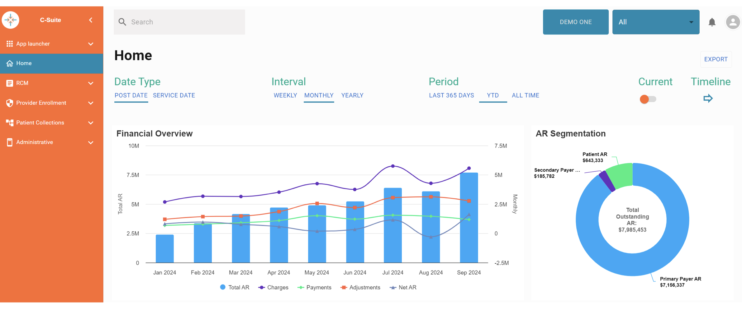This screenshot has height=319, width=742.
Task: Click the App launcher grid icon
Action: (10, 44)
